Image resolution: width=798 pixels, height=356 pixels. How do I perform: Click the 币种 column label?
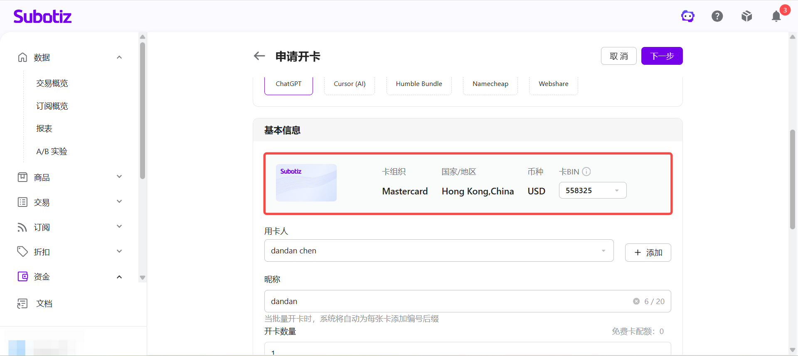coord(535,172)
